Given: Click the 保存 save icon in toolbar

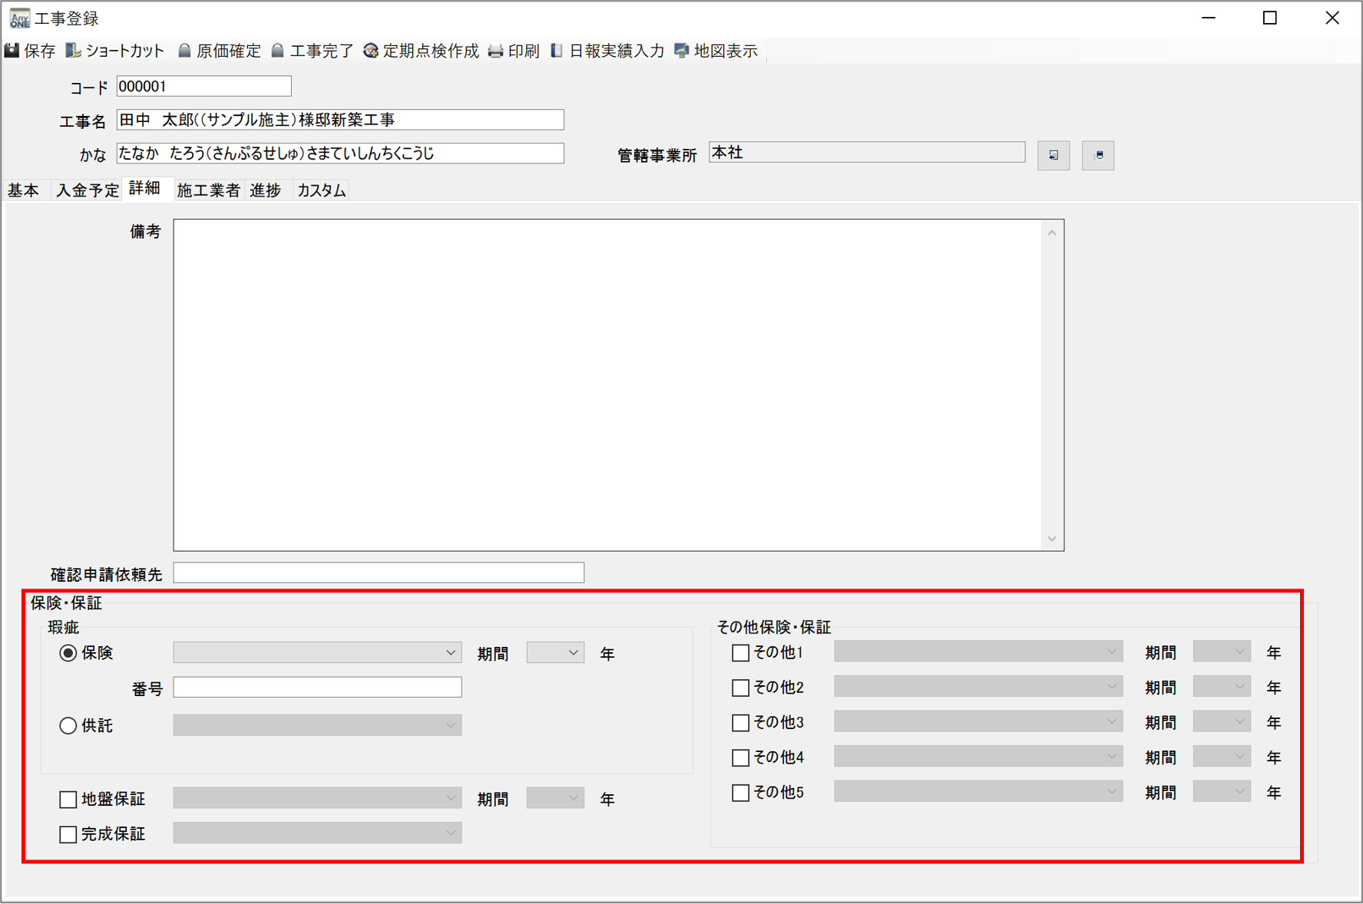Looking at the screenshot, I should (12, 51).
